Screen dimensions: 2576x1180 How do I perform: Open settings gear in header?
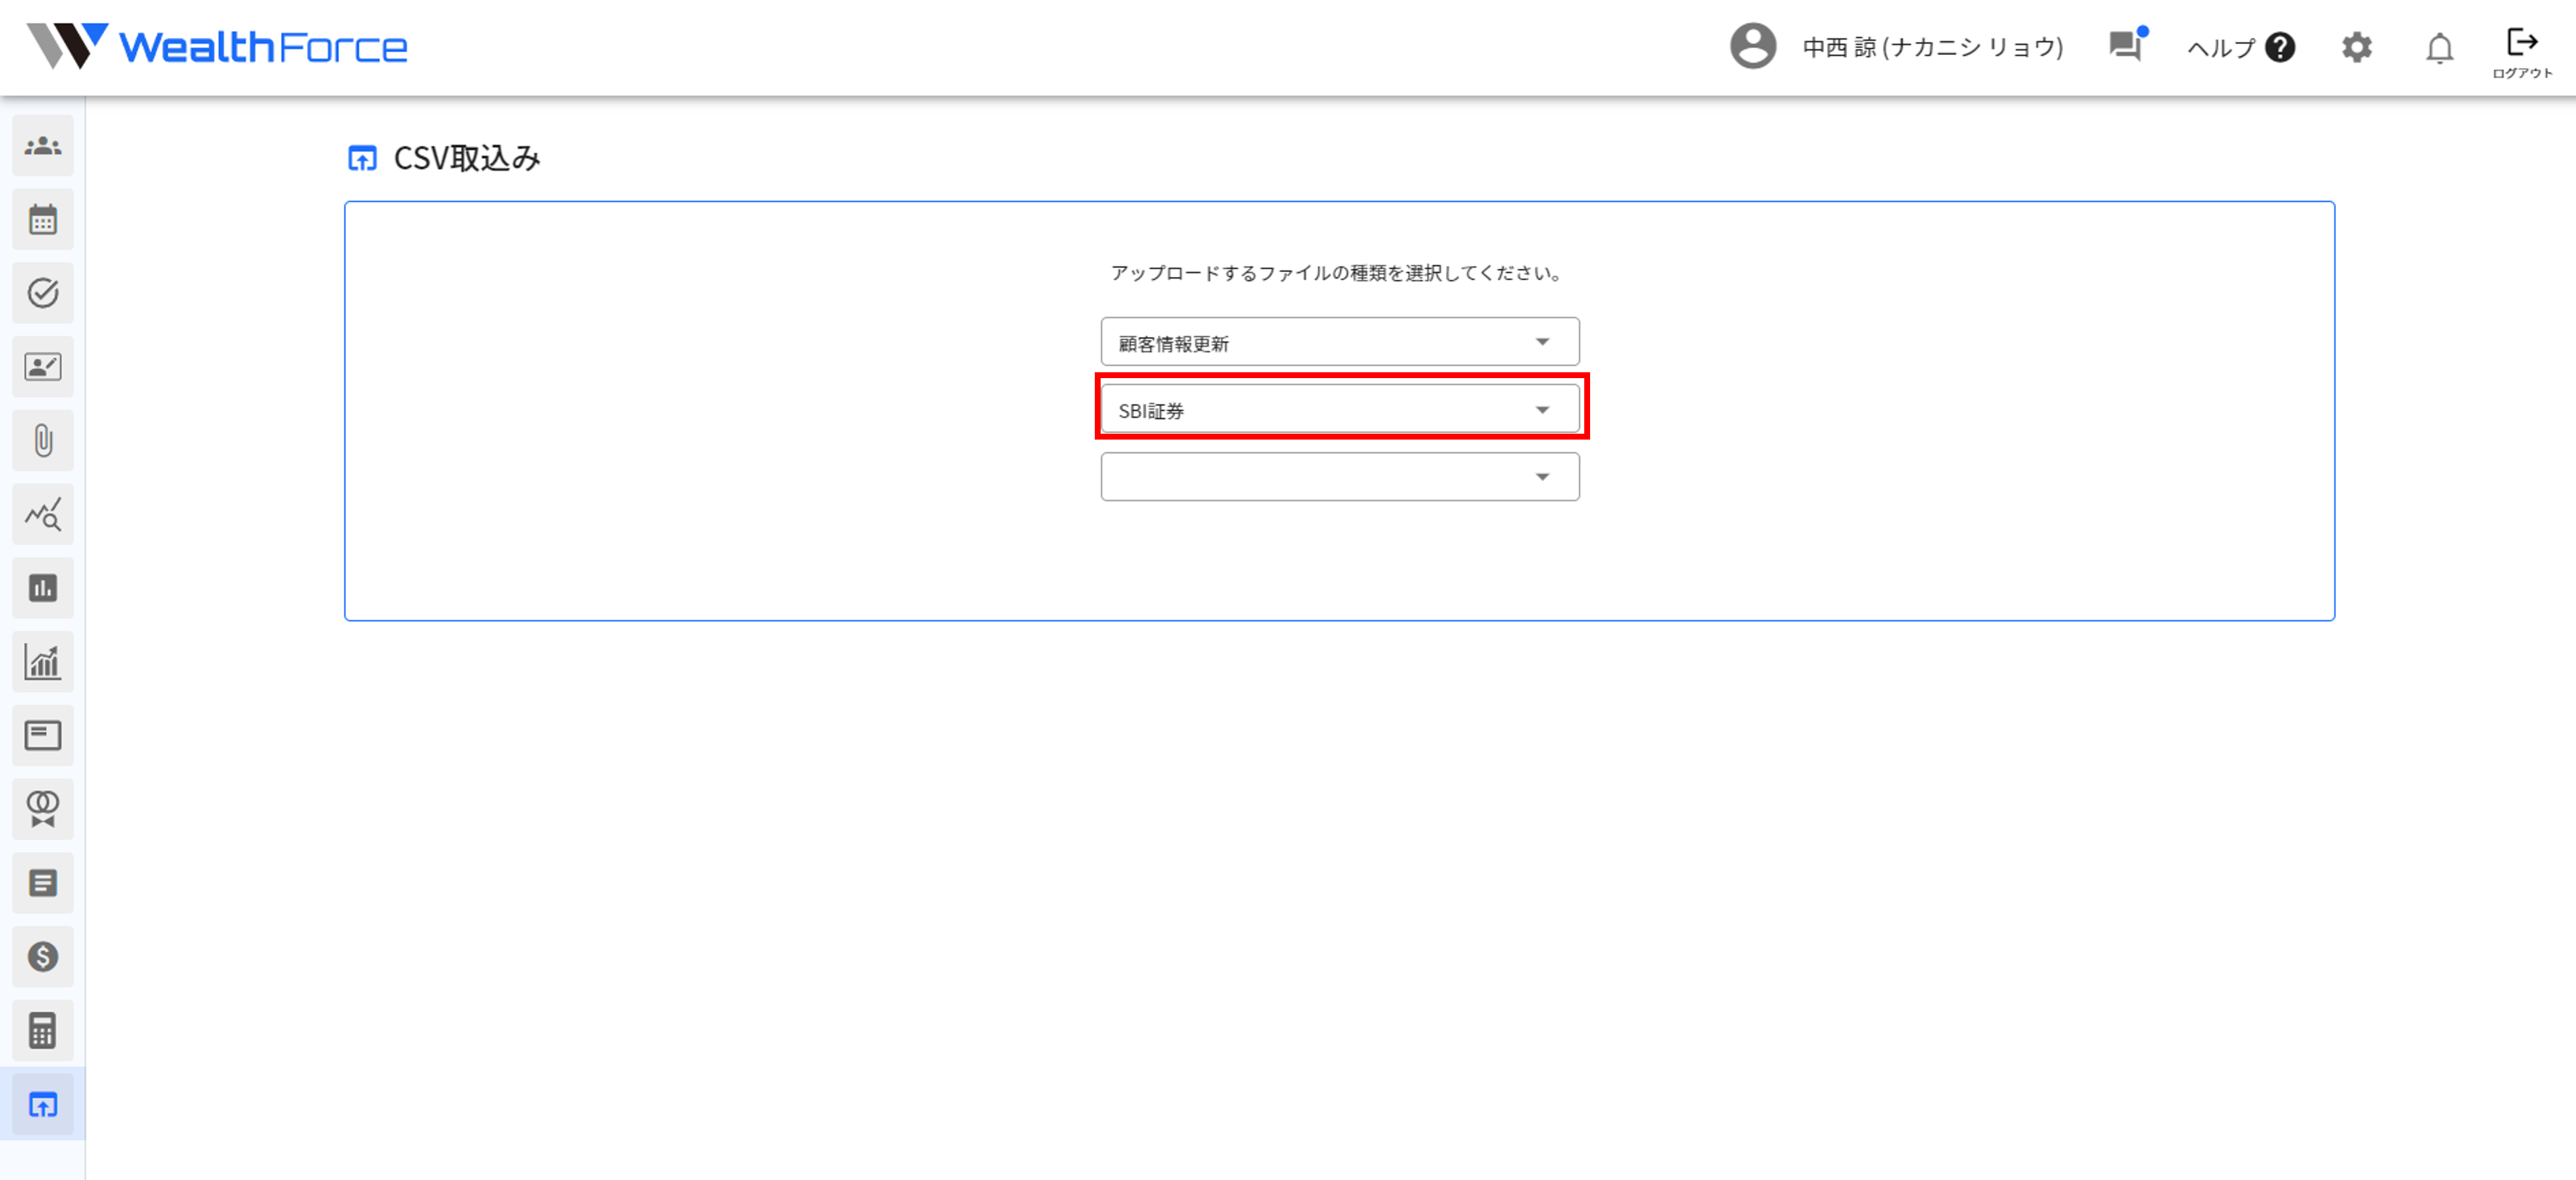(2356, 47)
